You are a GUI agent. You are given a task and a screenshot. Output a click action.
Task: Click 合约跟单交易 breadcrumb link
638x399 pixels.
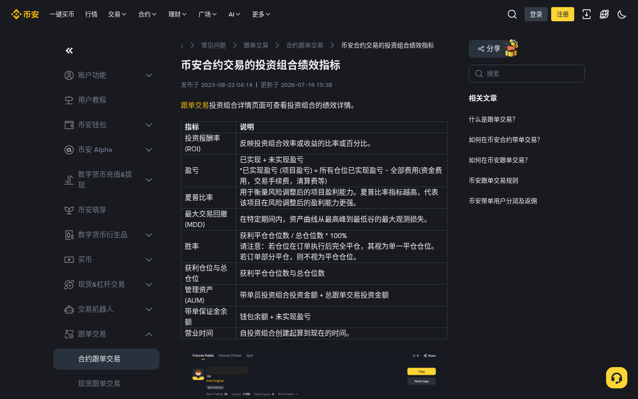pos(305,45)
